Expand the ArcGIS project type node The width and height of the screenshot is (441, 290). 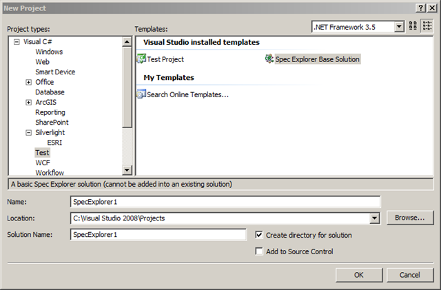pyautogui.click(x=28, y=103)
